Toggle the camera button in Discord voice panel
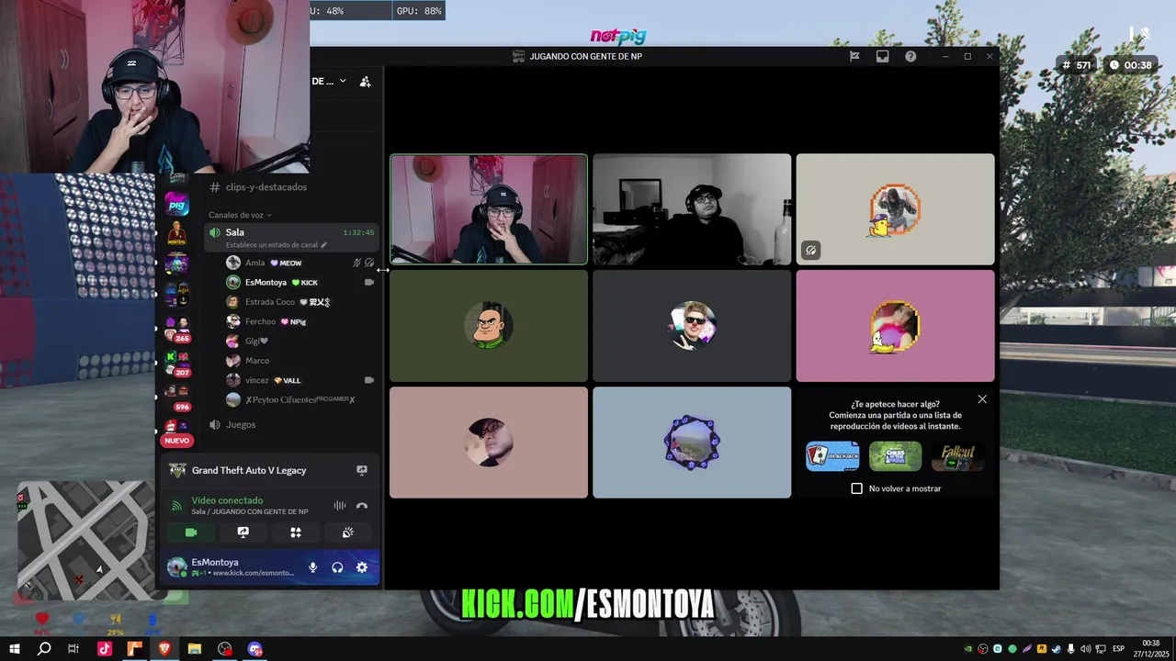The height and width of the screenshot is (661, 1176). pyautogui.click(x=191, y=532)
